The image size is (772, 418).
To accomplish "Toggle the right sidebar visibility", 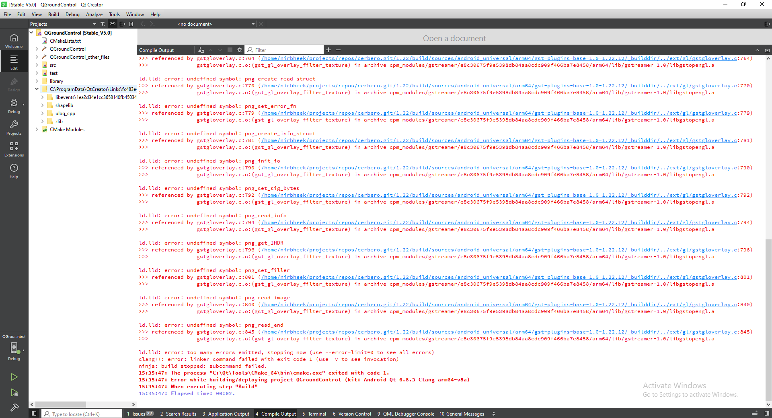I will coord(767,414).
